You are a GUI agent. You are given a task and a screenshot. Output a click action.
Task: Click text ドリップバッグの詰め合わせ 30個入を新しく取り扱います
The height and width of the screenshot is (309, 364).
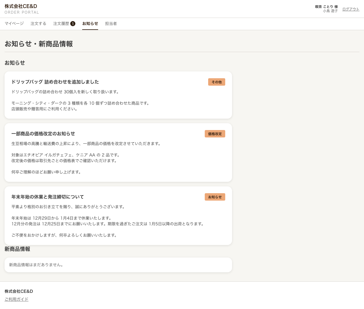pos(66,92)
